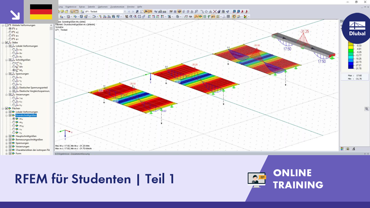Image resolution: width=370 pixels, height=208 pixels.
Task: Select My member internal force radio
Action: pos(14,70)
